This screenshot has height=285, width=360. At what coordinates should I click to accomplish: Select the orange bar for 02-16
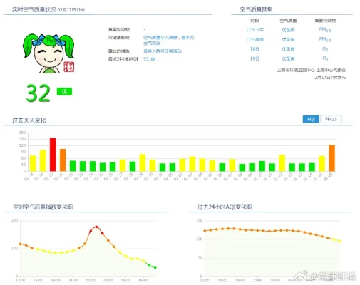(331, 158)
